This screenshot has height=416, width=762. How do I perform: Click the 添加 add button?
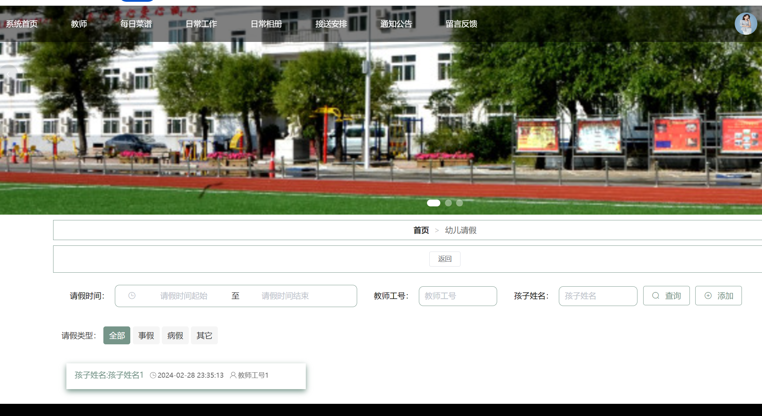[718, 296]
